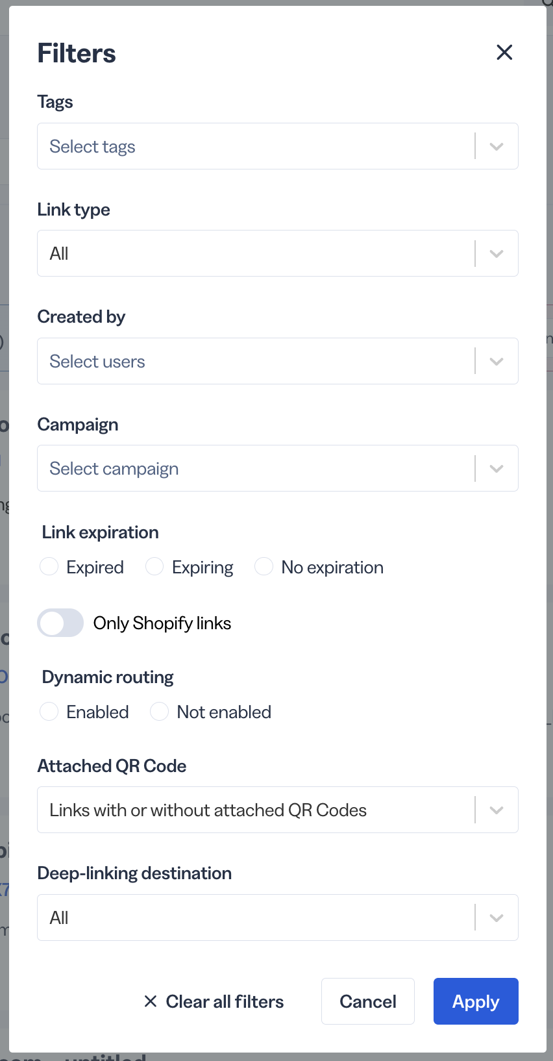
Task: Choose Not enabled under Dynamic routing
Action: click(x=160, y=712)
